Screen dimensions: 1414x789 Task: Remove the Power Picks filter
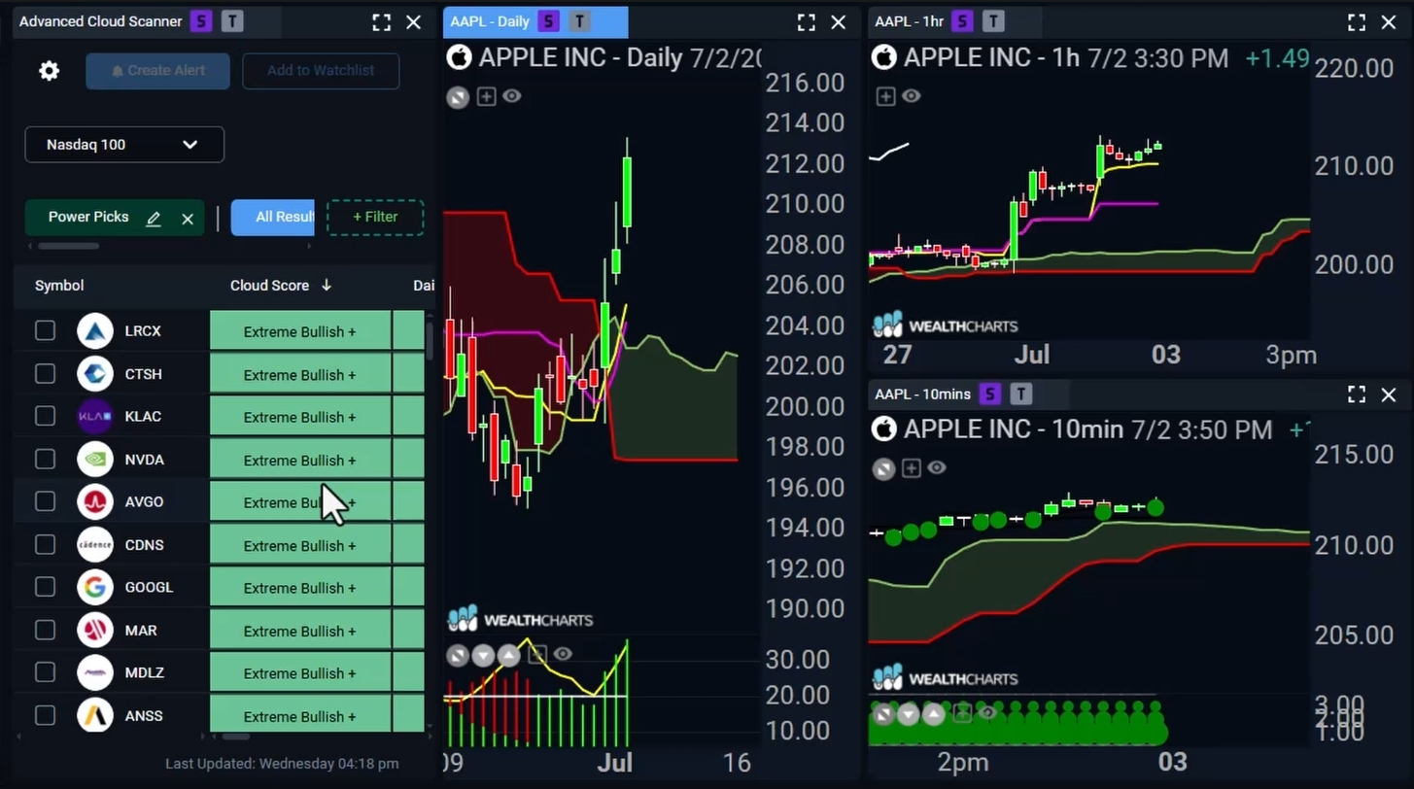tap(188, 219)
